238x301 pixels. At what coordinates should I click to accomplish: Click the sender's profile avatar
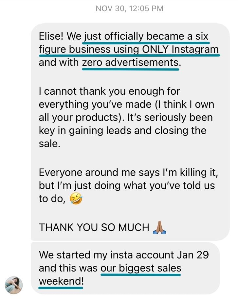coord(14,284)
